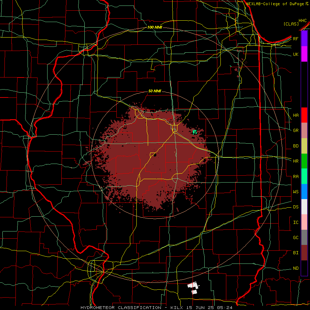This screenshot has width=310, height=310.
Task: Click the white dry snow echo patch
Action: 193,288
